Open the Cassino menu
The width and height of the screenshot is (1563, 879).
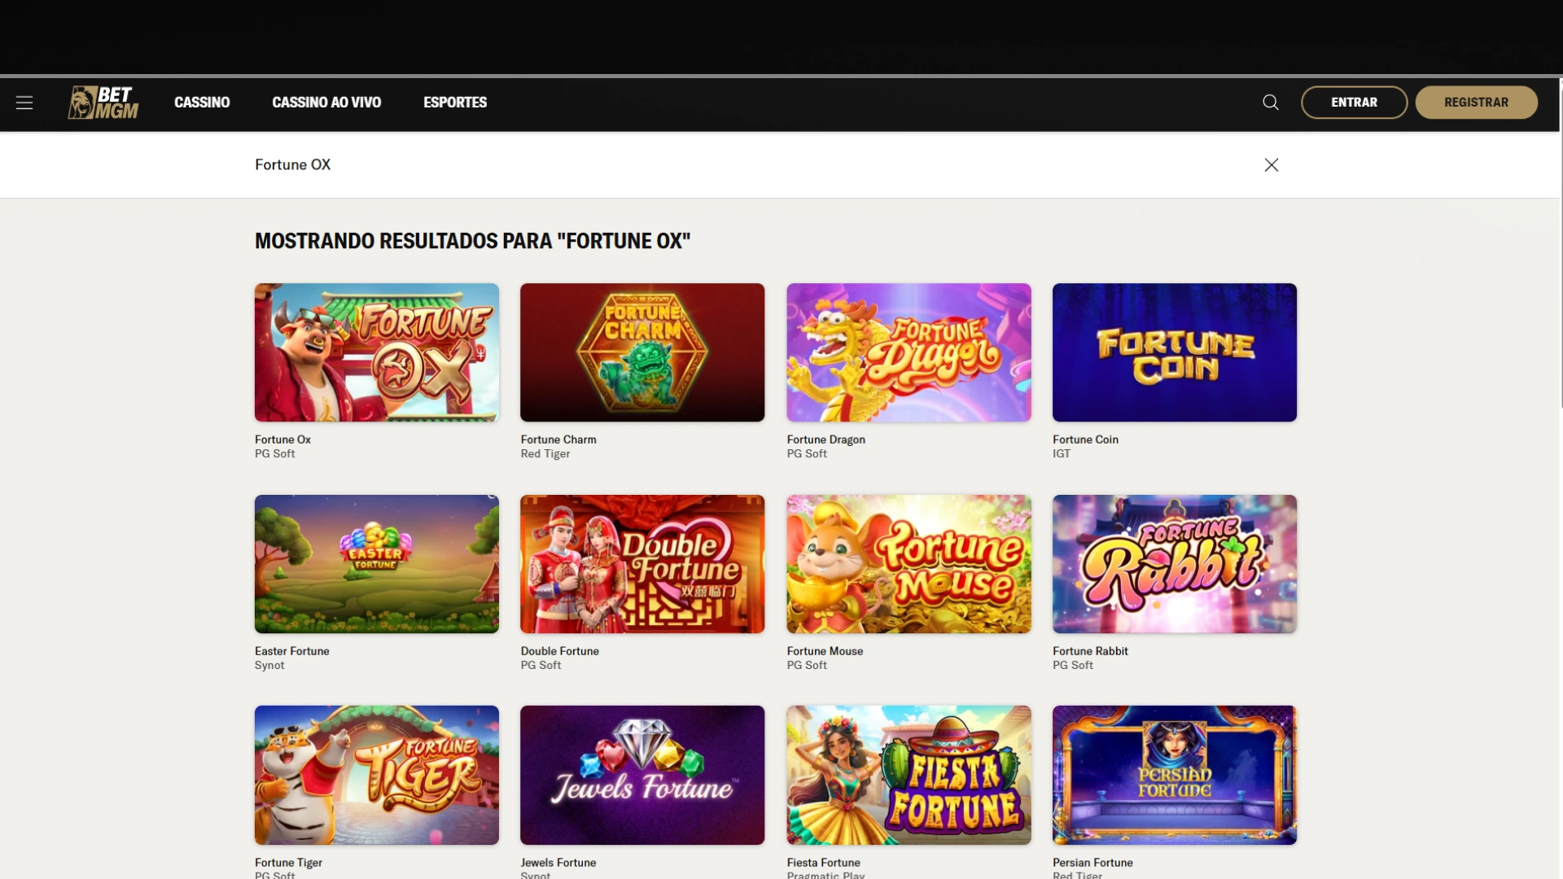click(202, 103)
